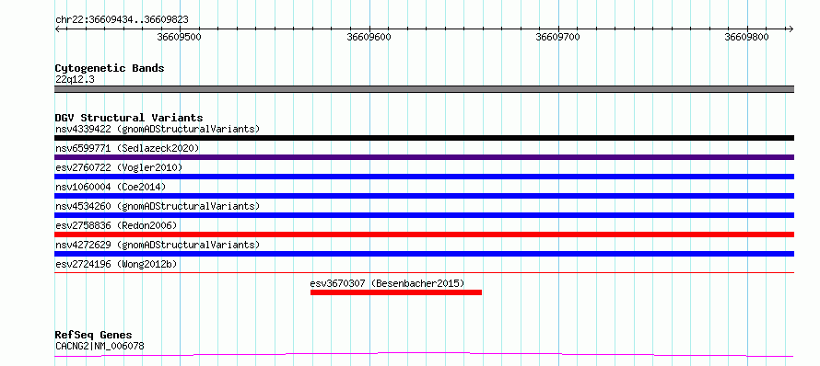Image resolution: width=820 pixels, height=366 pixels.
Task: Select the blue nsv4272629 variant bar
Action: coord(424,254)
